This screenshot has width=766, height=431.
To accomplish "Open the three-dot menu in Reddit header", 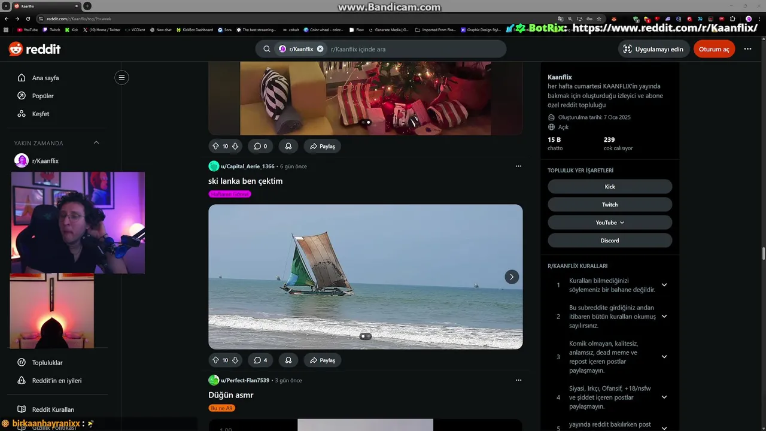I will [747, 49].
